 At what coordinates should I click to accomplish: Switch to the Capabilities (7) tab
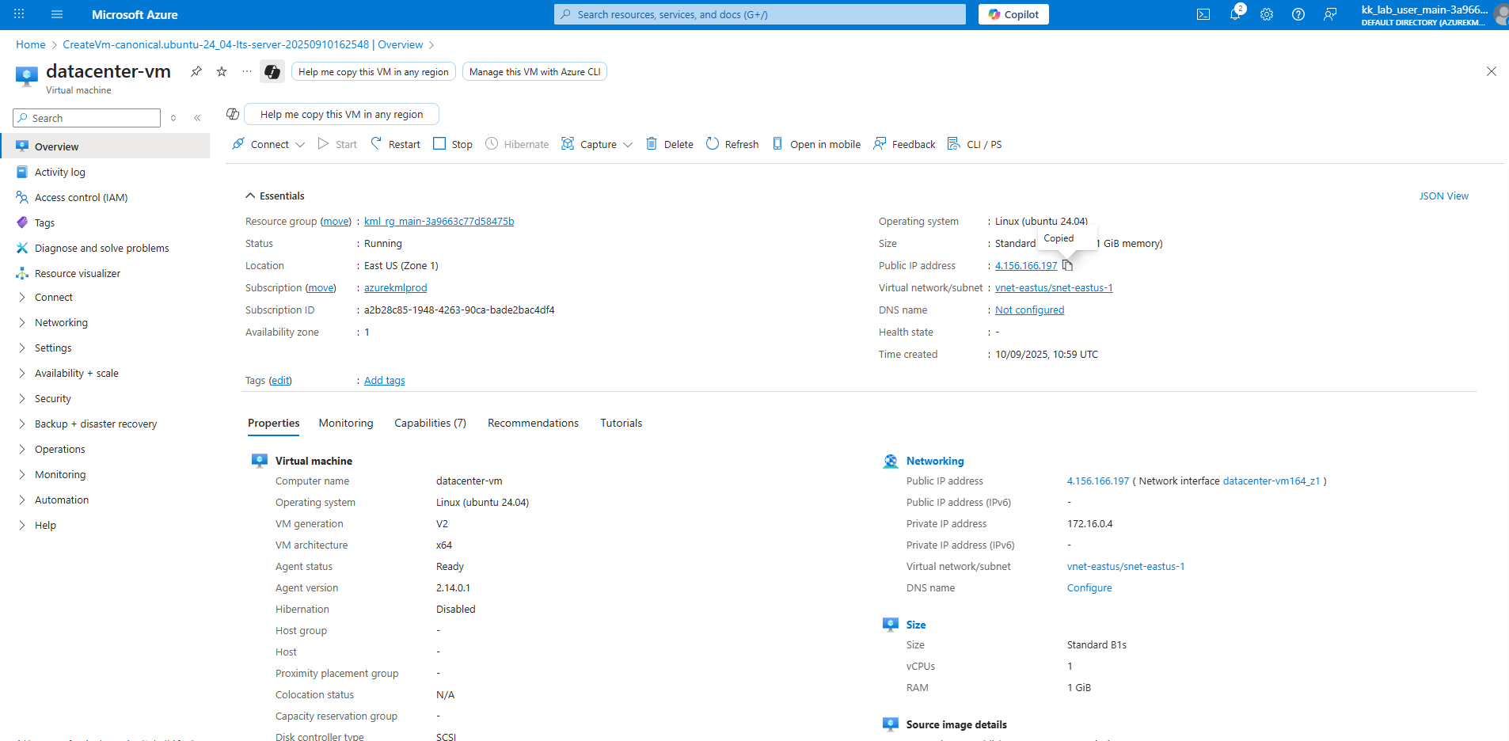431,424
